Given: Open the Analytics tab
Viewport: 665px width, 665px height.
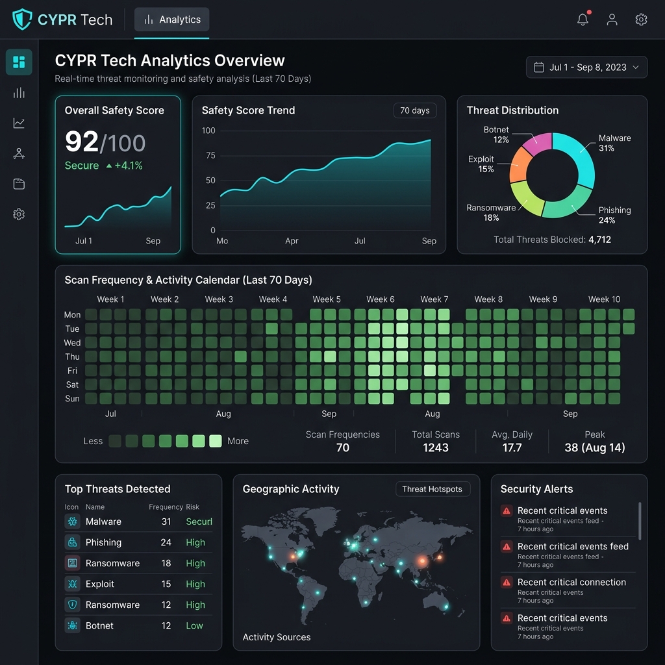Looking at the screenshot, I should (x=171, y=19).
